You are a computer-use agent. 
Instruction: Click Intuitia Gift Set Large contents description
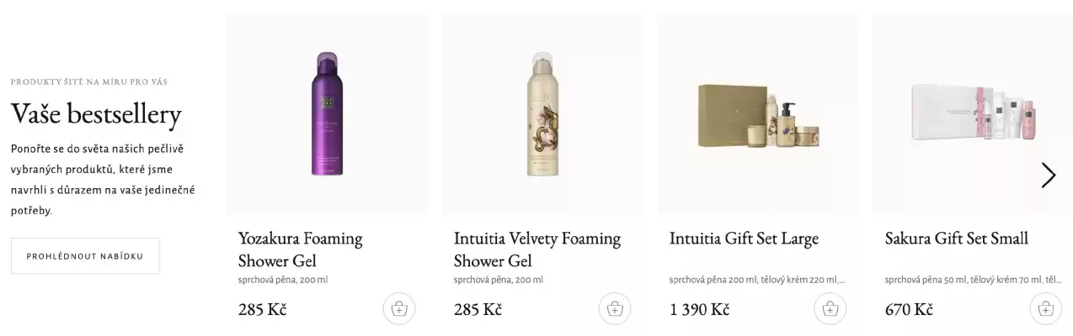click(756, 280)
